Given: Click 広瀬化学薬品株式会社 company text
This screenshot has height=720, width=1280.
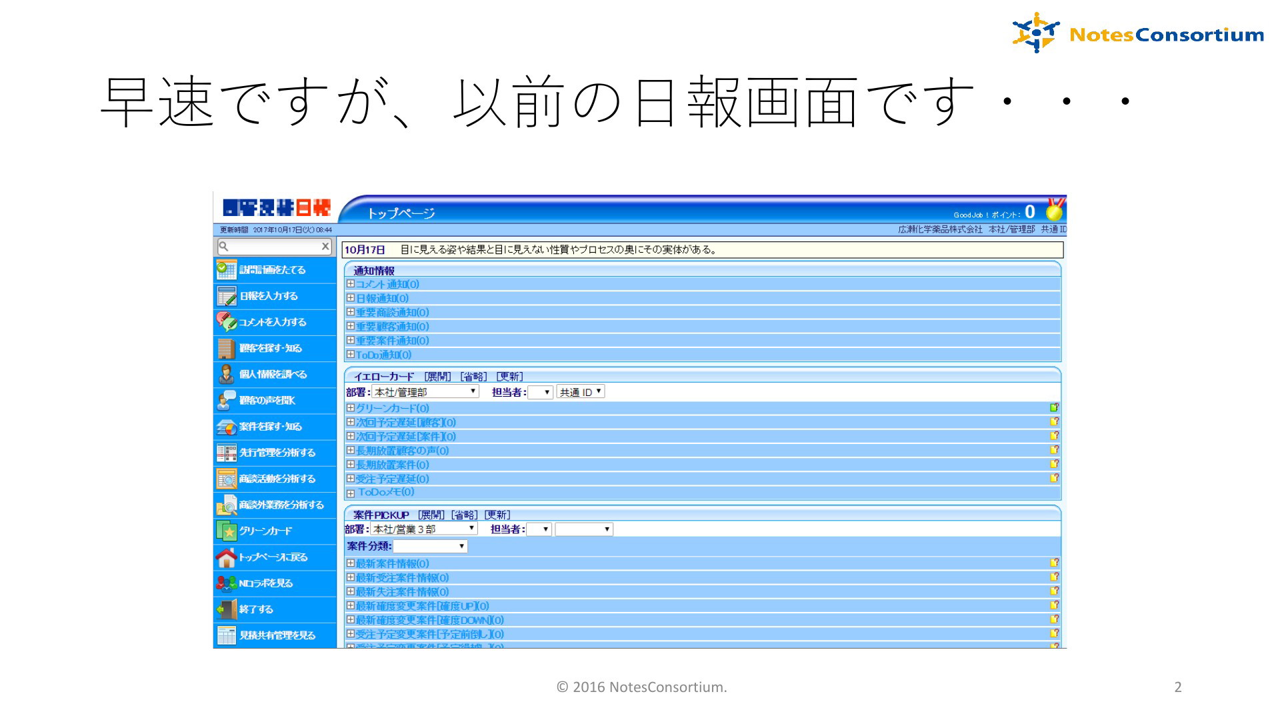Looking at the screenshot, I should click(x=940, y=229).
